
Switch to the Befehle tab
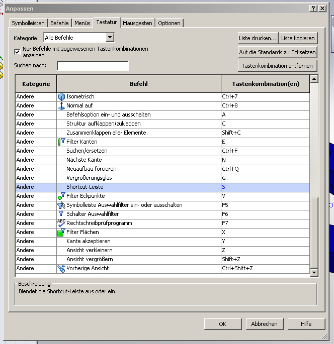(59, 23)
